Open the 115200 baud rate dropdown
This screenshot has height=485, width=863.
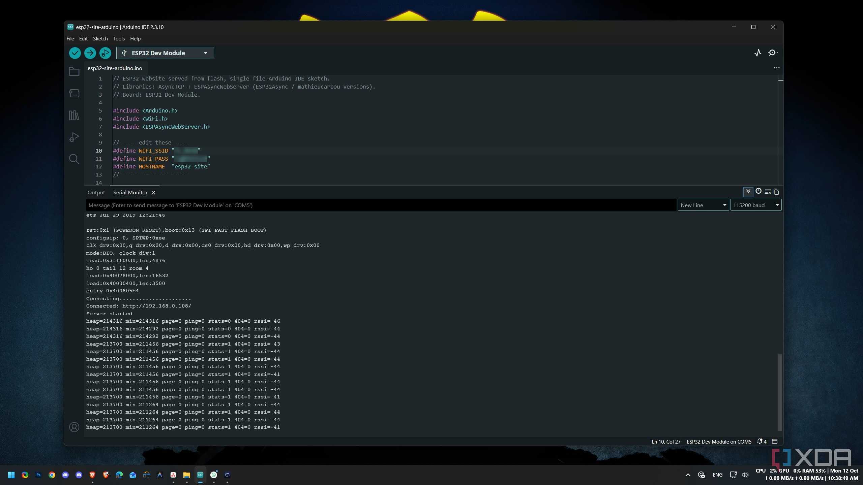pos(756,205)
